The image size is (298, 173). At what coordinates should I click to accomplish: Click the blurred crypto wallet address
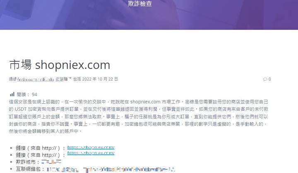click(111, 169)
